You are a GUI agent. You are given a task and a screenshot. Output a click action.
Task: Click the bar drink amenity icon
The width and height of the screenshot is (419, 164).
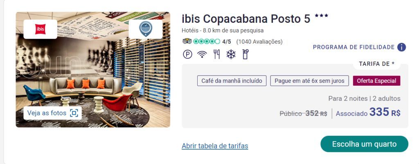[x=246, y=54]
